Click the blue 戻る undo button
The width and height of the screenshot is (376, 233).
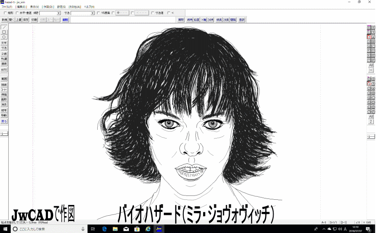pos(4,121)
